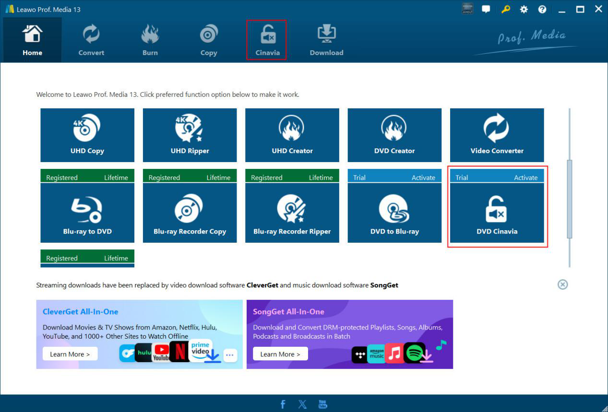Click the YouTube icon in the footer
The width and height of the screenshot is (608, 412).
tap(322, 404)
